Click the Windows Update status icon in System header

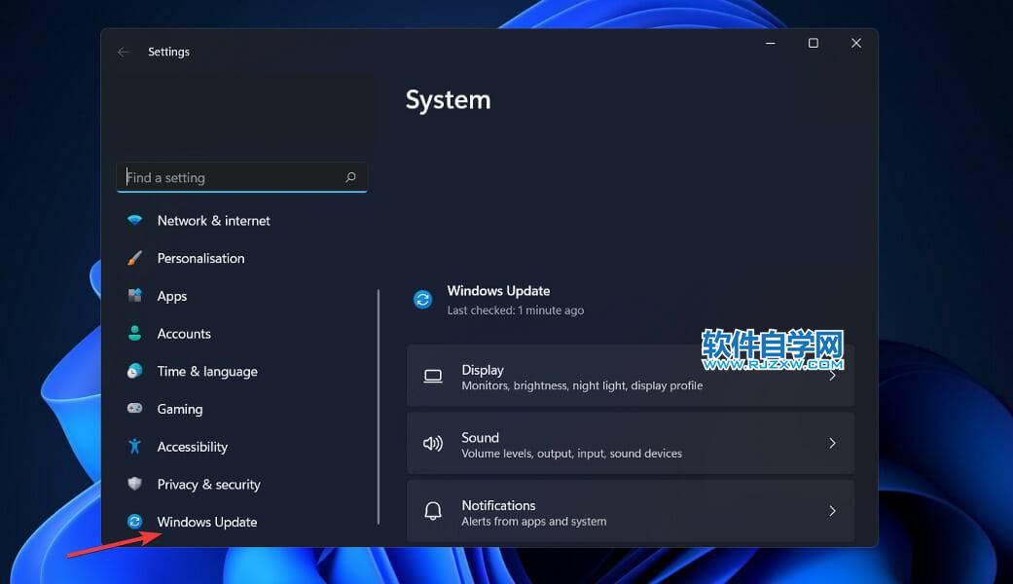(x=423, y=299)
